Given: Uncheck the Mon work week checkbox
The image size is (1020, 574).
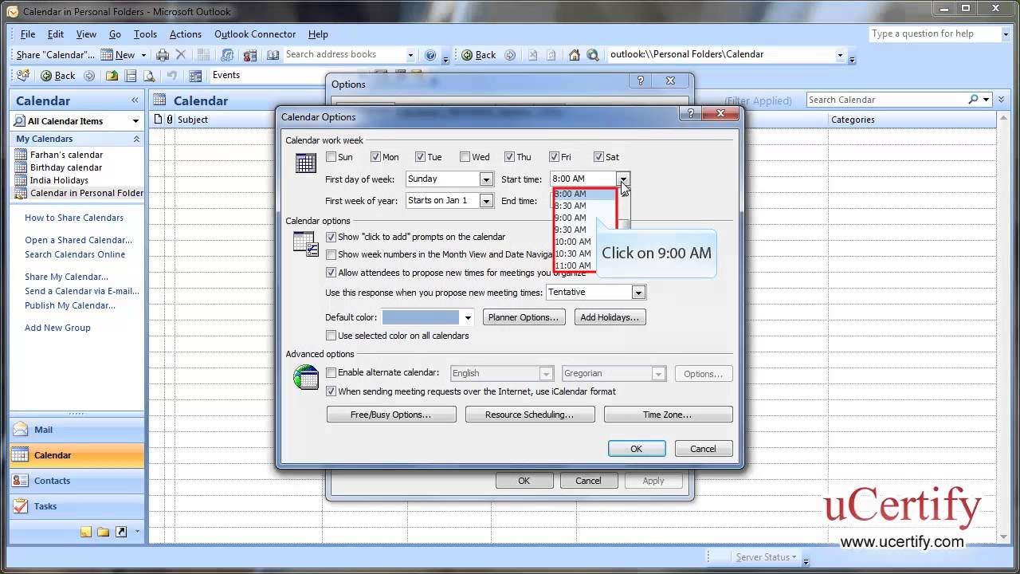Looking at the screenshot, I should (x=375, y=157).
